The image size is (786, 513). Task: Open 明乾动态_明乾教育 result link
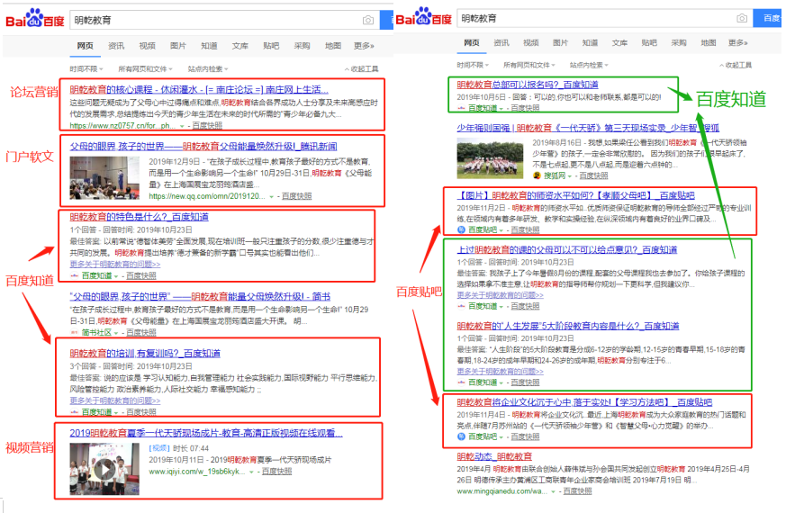(x=494, y=456)
